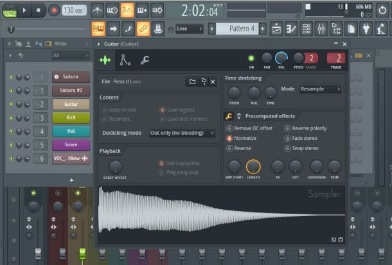
Task: Click the tempo field showing 130.000
Action: [x=74, y=10]
